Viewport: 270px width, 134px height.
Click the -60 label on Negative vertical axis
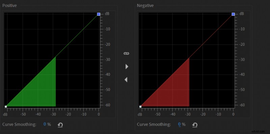tap(242, 105)
